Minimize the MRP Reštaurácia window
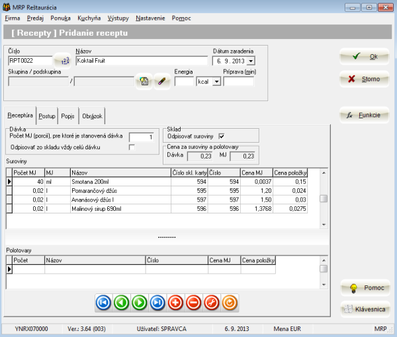This screenshot has width=397, height=337. 353,7
